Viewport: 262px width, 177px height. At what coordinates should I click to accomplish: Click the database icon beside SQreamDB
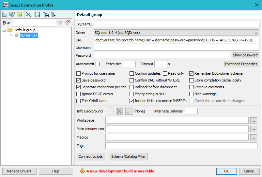point(16,35)
